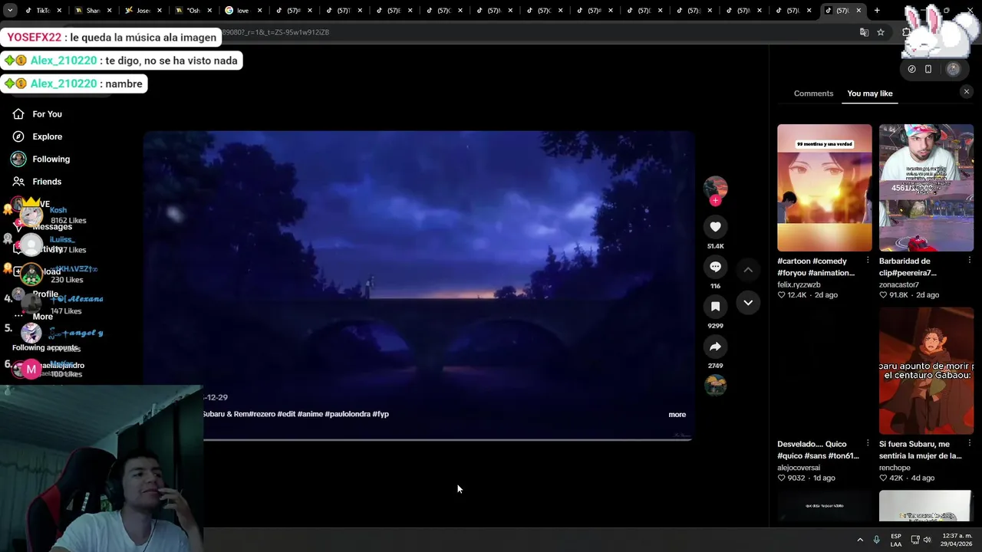The width and height of the screenshot is (982, 552).
Task: Switch to the Comments tab
Action: pos(813,94)
